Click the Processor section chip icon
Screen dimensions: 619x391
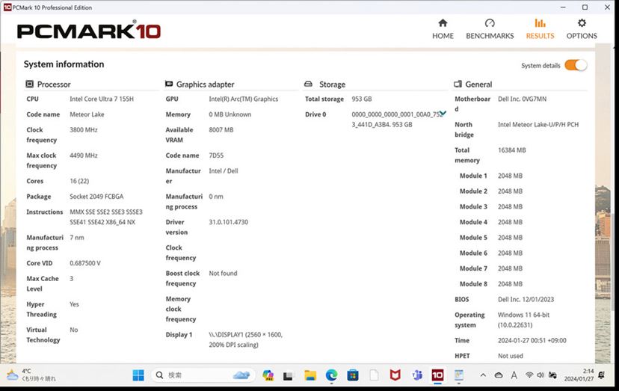coord(30,84)
